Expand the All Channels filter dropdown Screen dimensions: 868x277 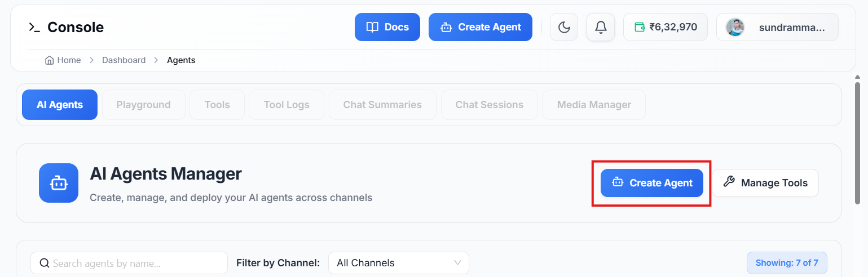399,263
